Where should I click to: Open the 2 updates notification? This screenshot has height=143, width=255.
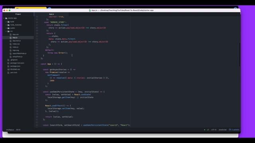pyautogui.click(x=234, y=130)
